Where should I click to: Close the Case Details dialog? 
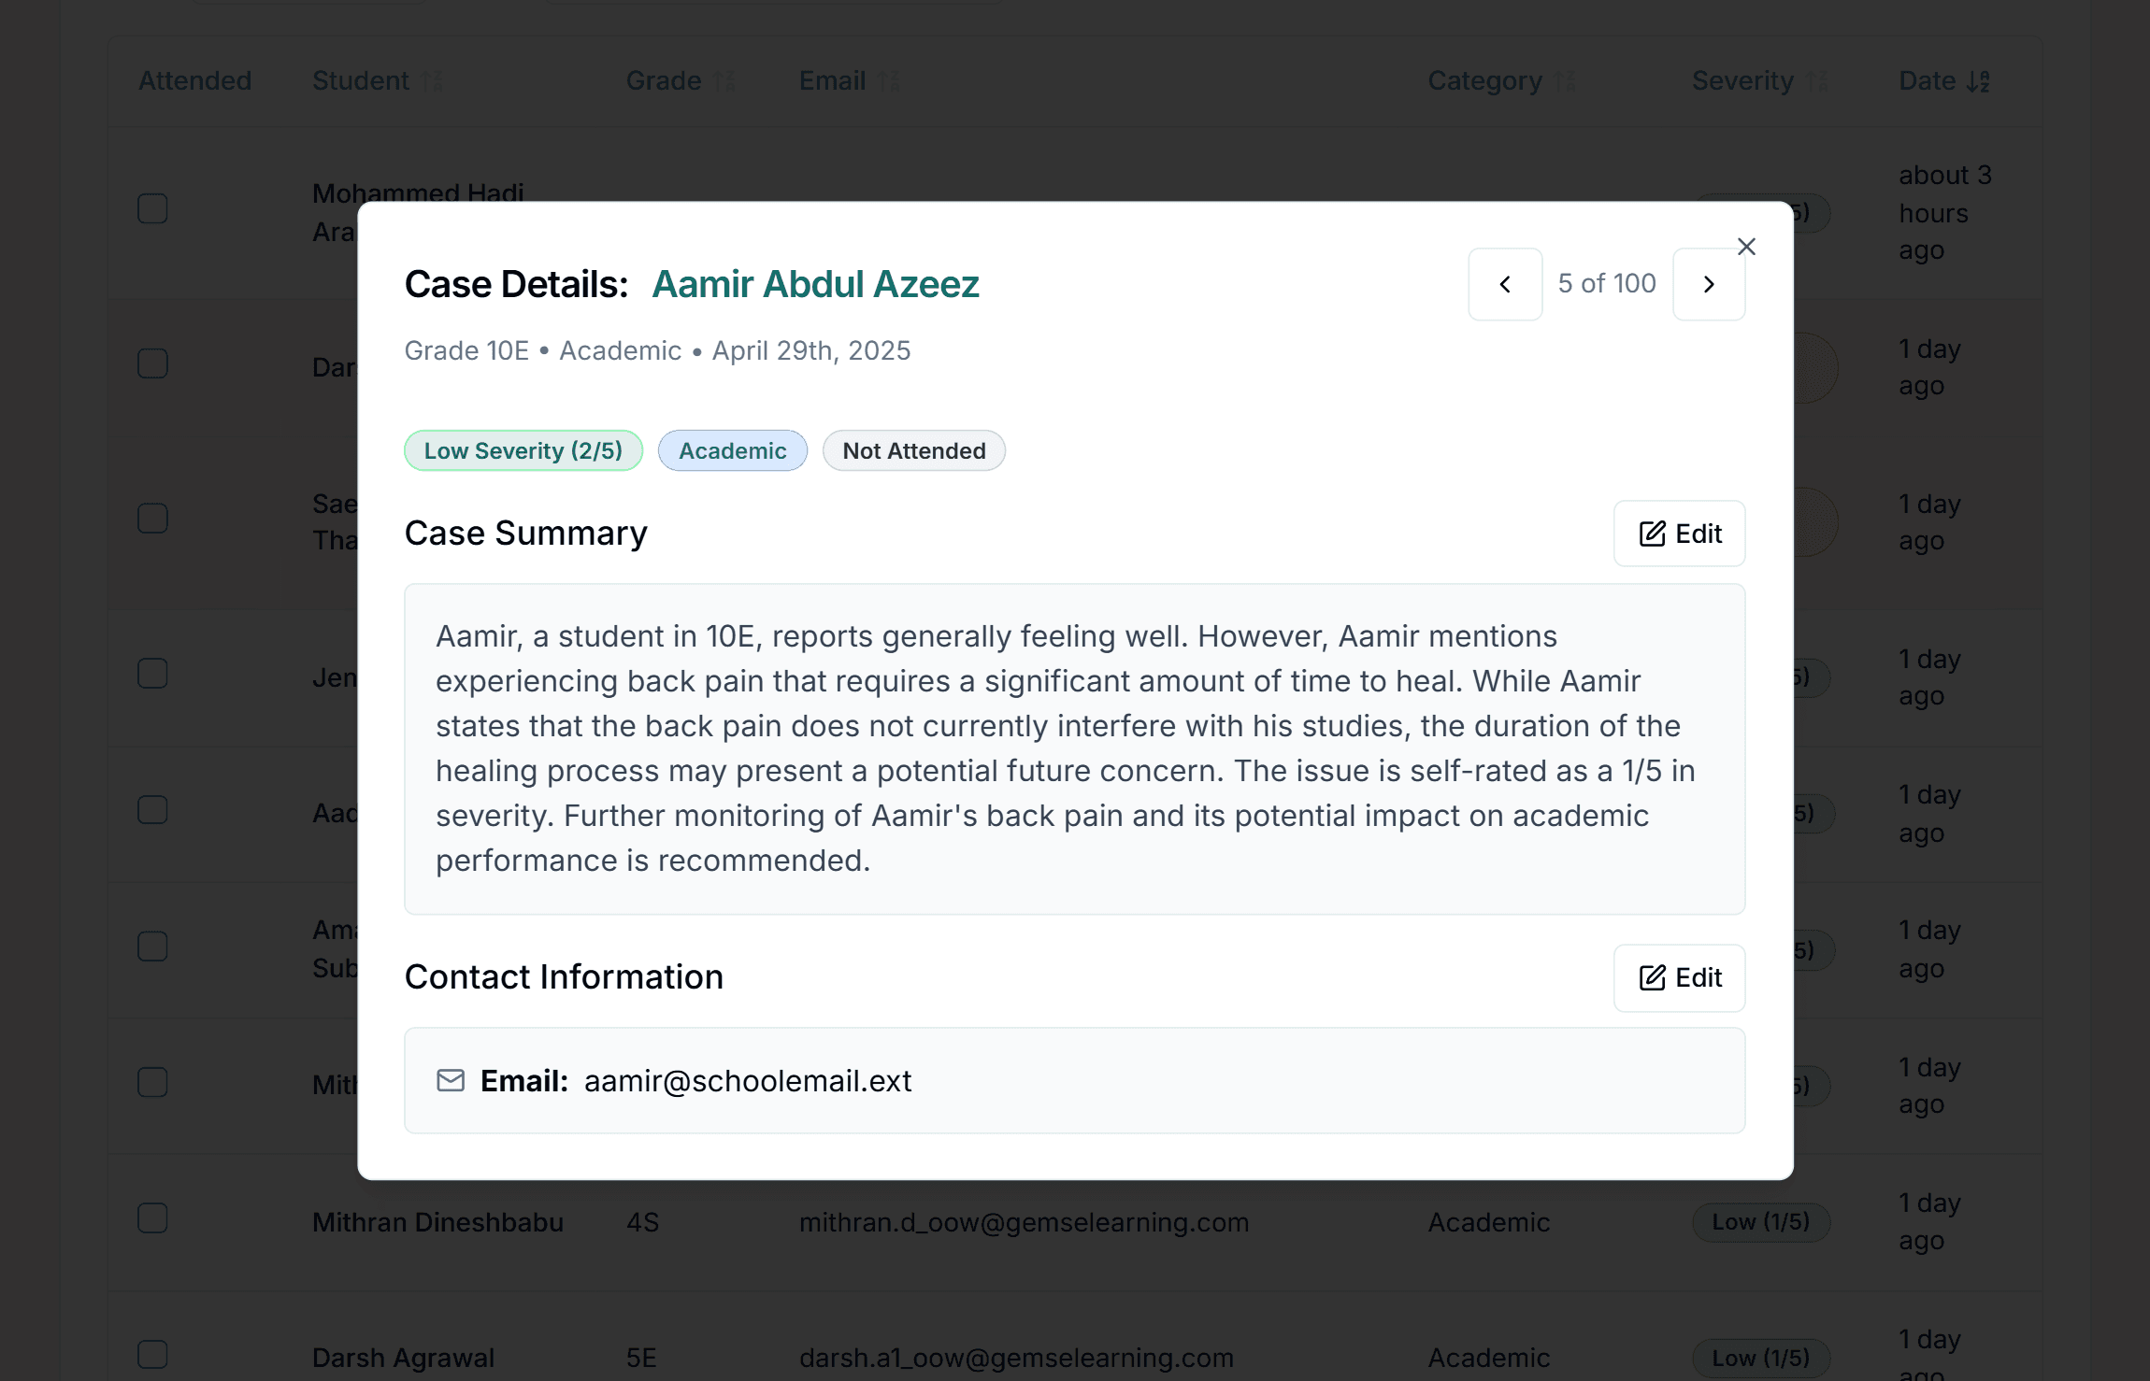[1746, 247]
